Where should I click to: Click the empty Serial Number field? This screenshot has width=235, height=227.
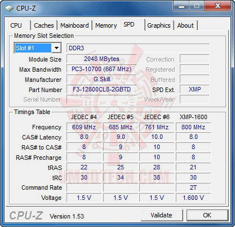tap(101, 99)
